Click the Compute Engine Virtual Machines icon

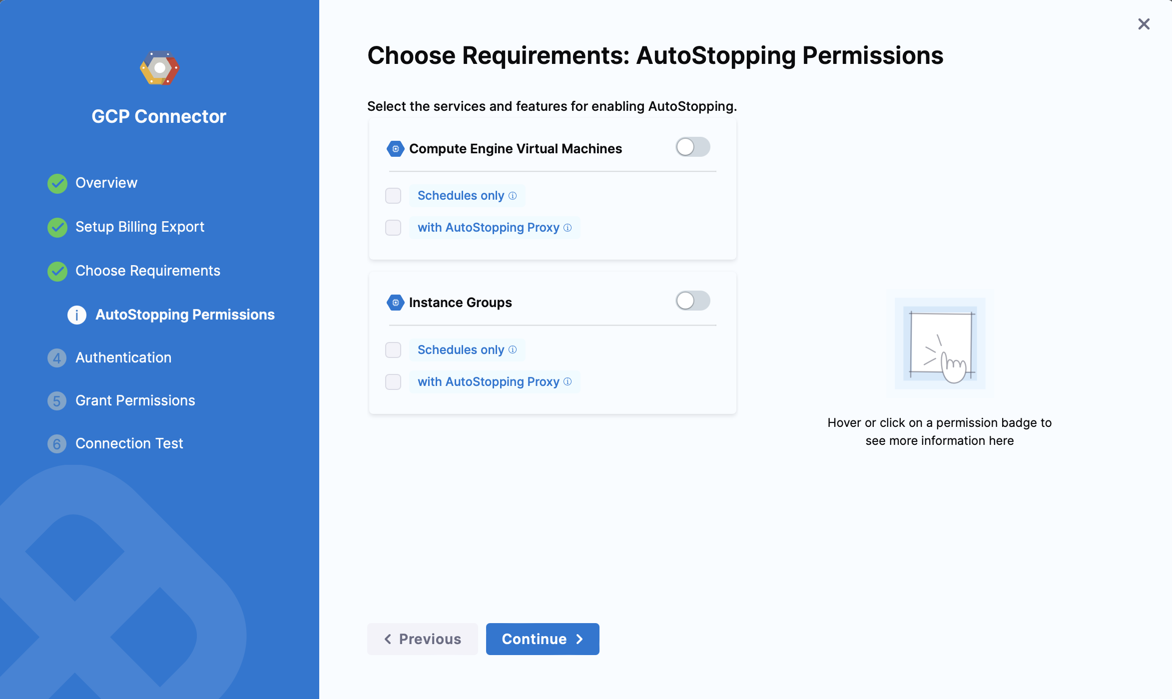tap(395, 149)
